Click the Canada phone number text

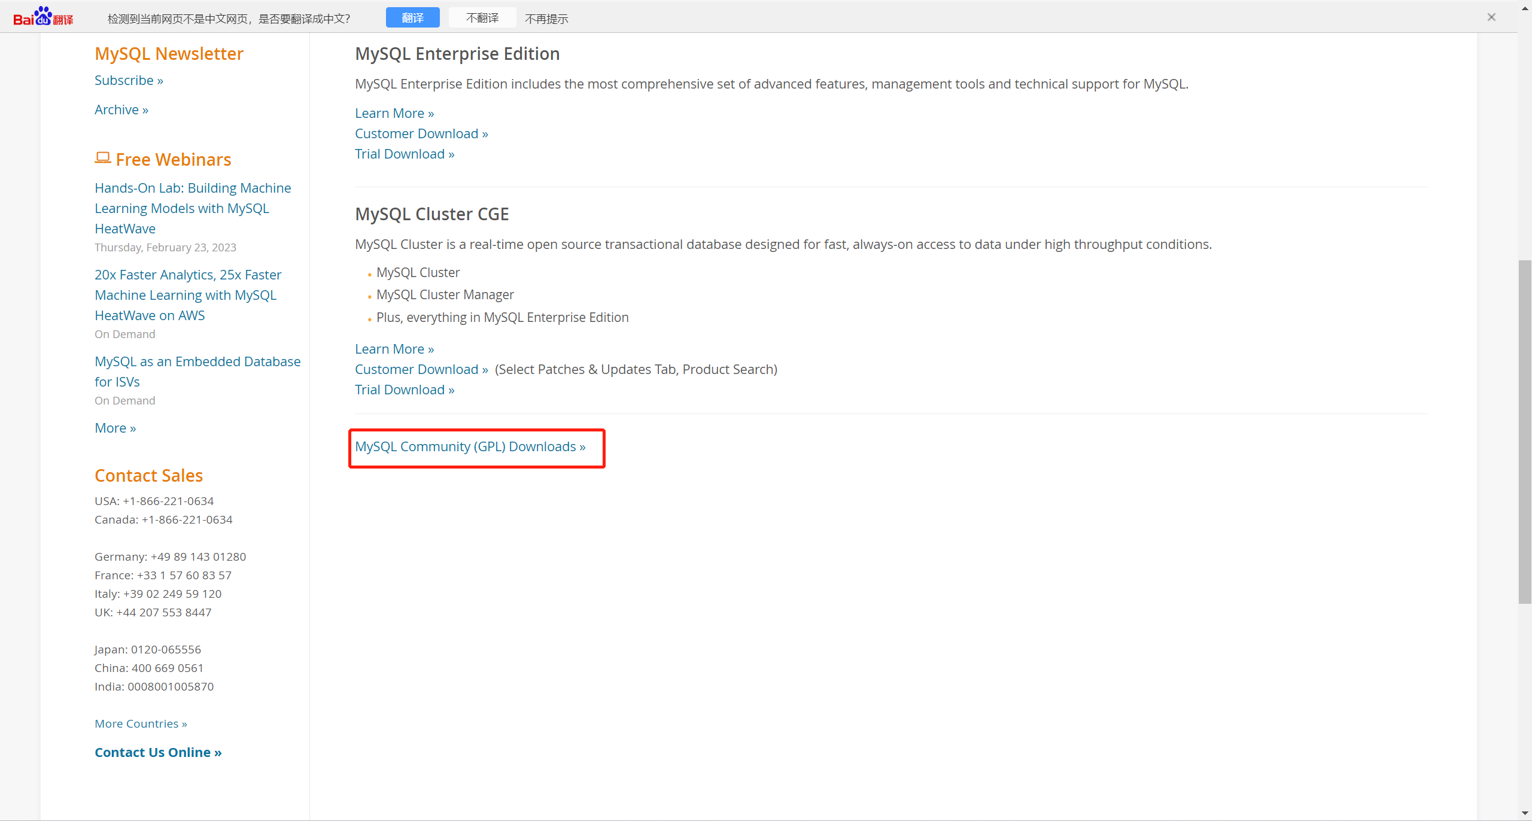coord(187,519)
